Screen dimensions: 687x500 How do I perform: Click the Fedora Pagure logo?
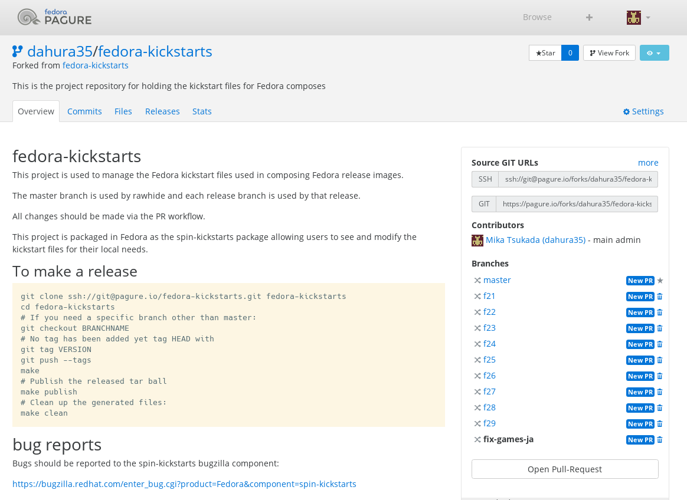click(x=54, y=17)
